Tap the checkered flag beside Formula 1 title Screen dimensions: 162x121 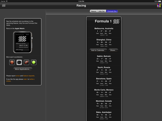tap(116, 21)
